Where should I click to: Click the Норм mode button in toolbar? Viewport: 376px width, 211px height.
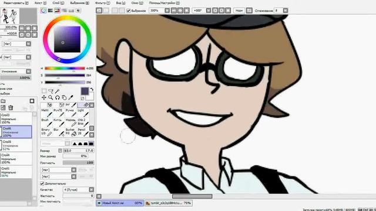(x=239, y=11)
